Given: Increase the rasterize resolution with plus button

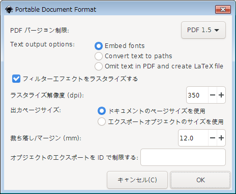Looking at the screenshot, I should pos(221,95).
